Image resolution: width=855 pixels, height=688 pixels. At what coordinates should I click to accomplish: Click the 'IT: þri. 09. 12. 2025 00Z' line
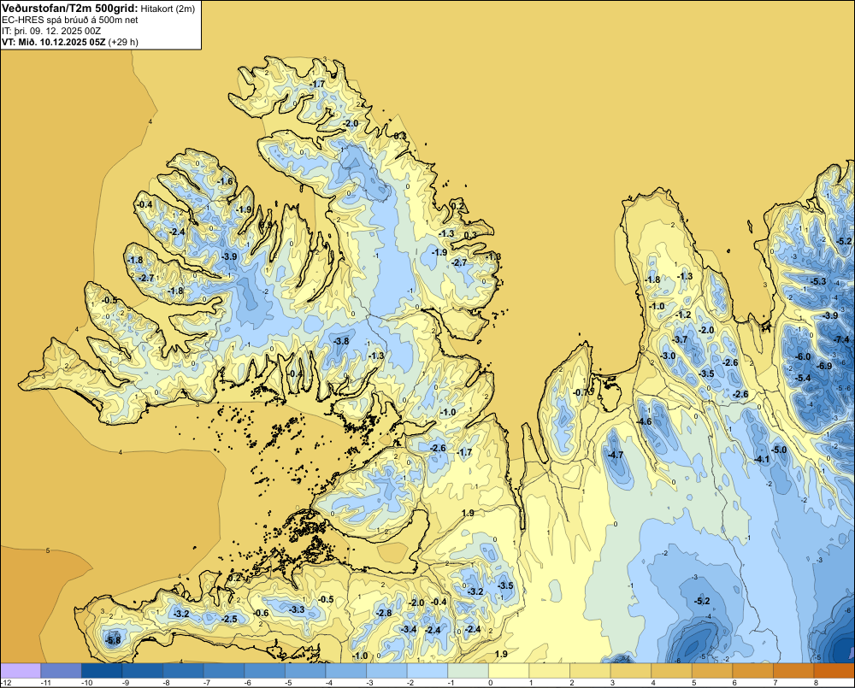pyautogui.click(x=51, y=31)
